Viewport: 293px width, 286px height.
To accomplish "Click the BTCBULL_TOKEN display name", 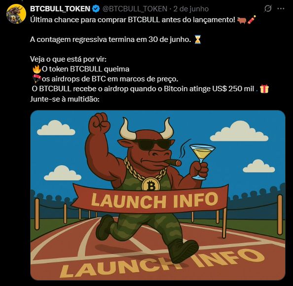I will (x=60, y=9).
